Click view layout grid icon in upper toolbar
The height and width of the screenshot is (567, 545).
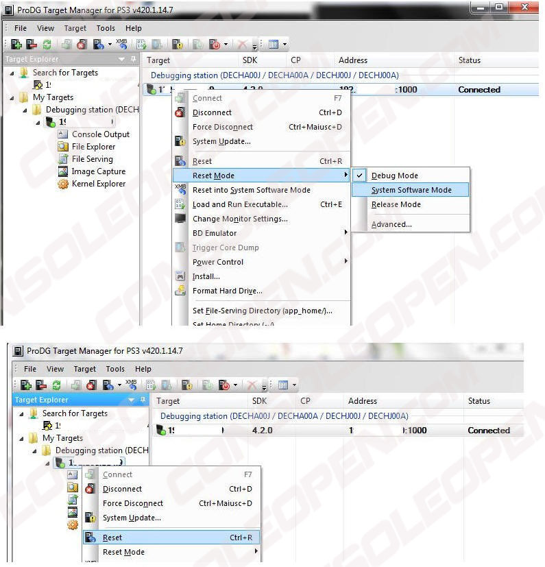pyautogui.click(x=274, y=45)
